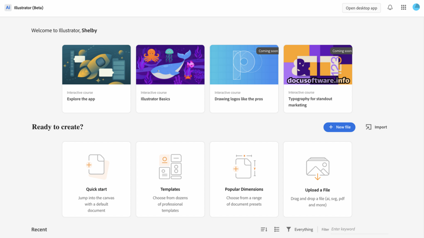
Task: Click the Import icon button
Action: (369, 127)
